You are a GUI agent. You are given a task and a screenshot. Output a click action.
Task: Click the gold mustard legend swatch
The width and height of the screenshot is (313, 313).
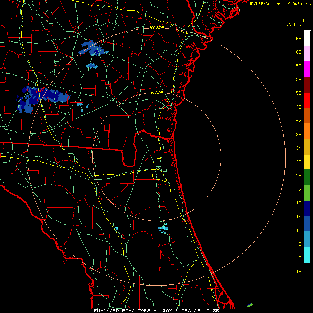[x=307, y=147]
